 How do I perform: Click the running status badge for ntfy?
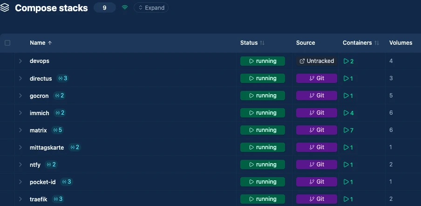tap(263, 165)
